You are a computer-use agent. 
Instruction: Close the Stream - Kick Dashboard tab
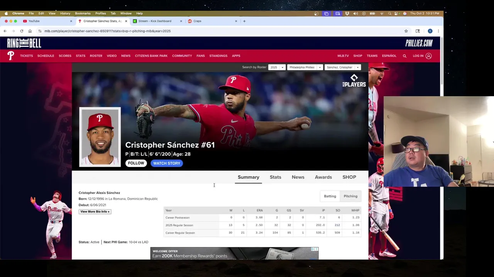[x=181, y=21]
